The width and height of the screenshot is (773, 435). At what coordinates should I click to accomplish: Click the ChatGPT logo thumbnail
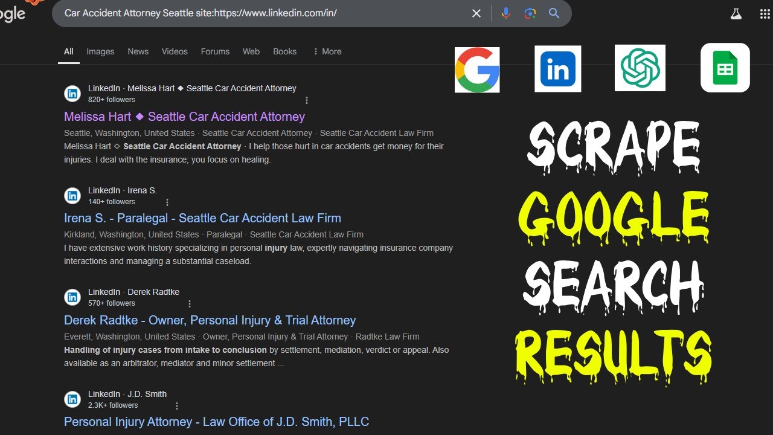640,68
